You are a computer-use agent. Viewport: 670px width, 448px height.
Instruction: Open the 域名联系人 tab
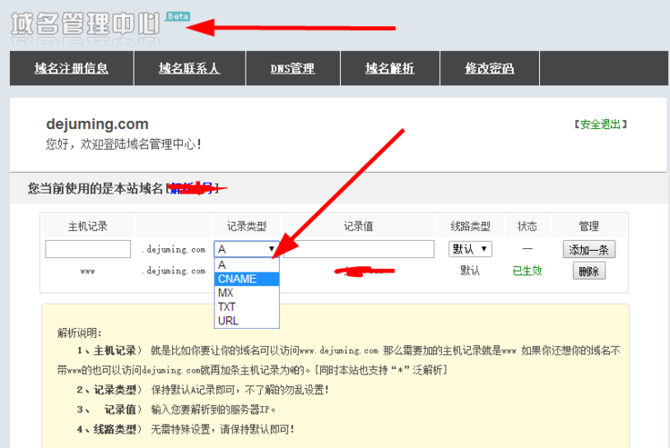[189, 68]
